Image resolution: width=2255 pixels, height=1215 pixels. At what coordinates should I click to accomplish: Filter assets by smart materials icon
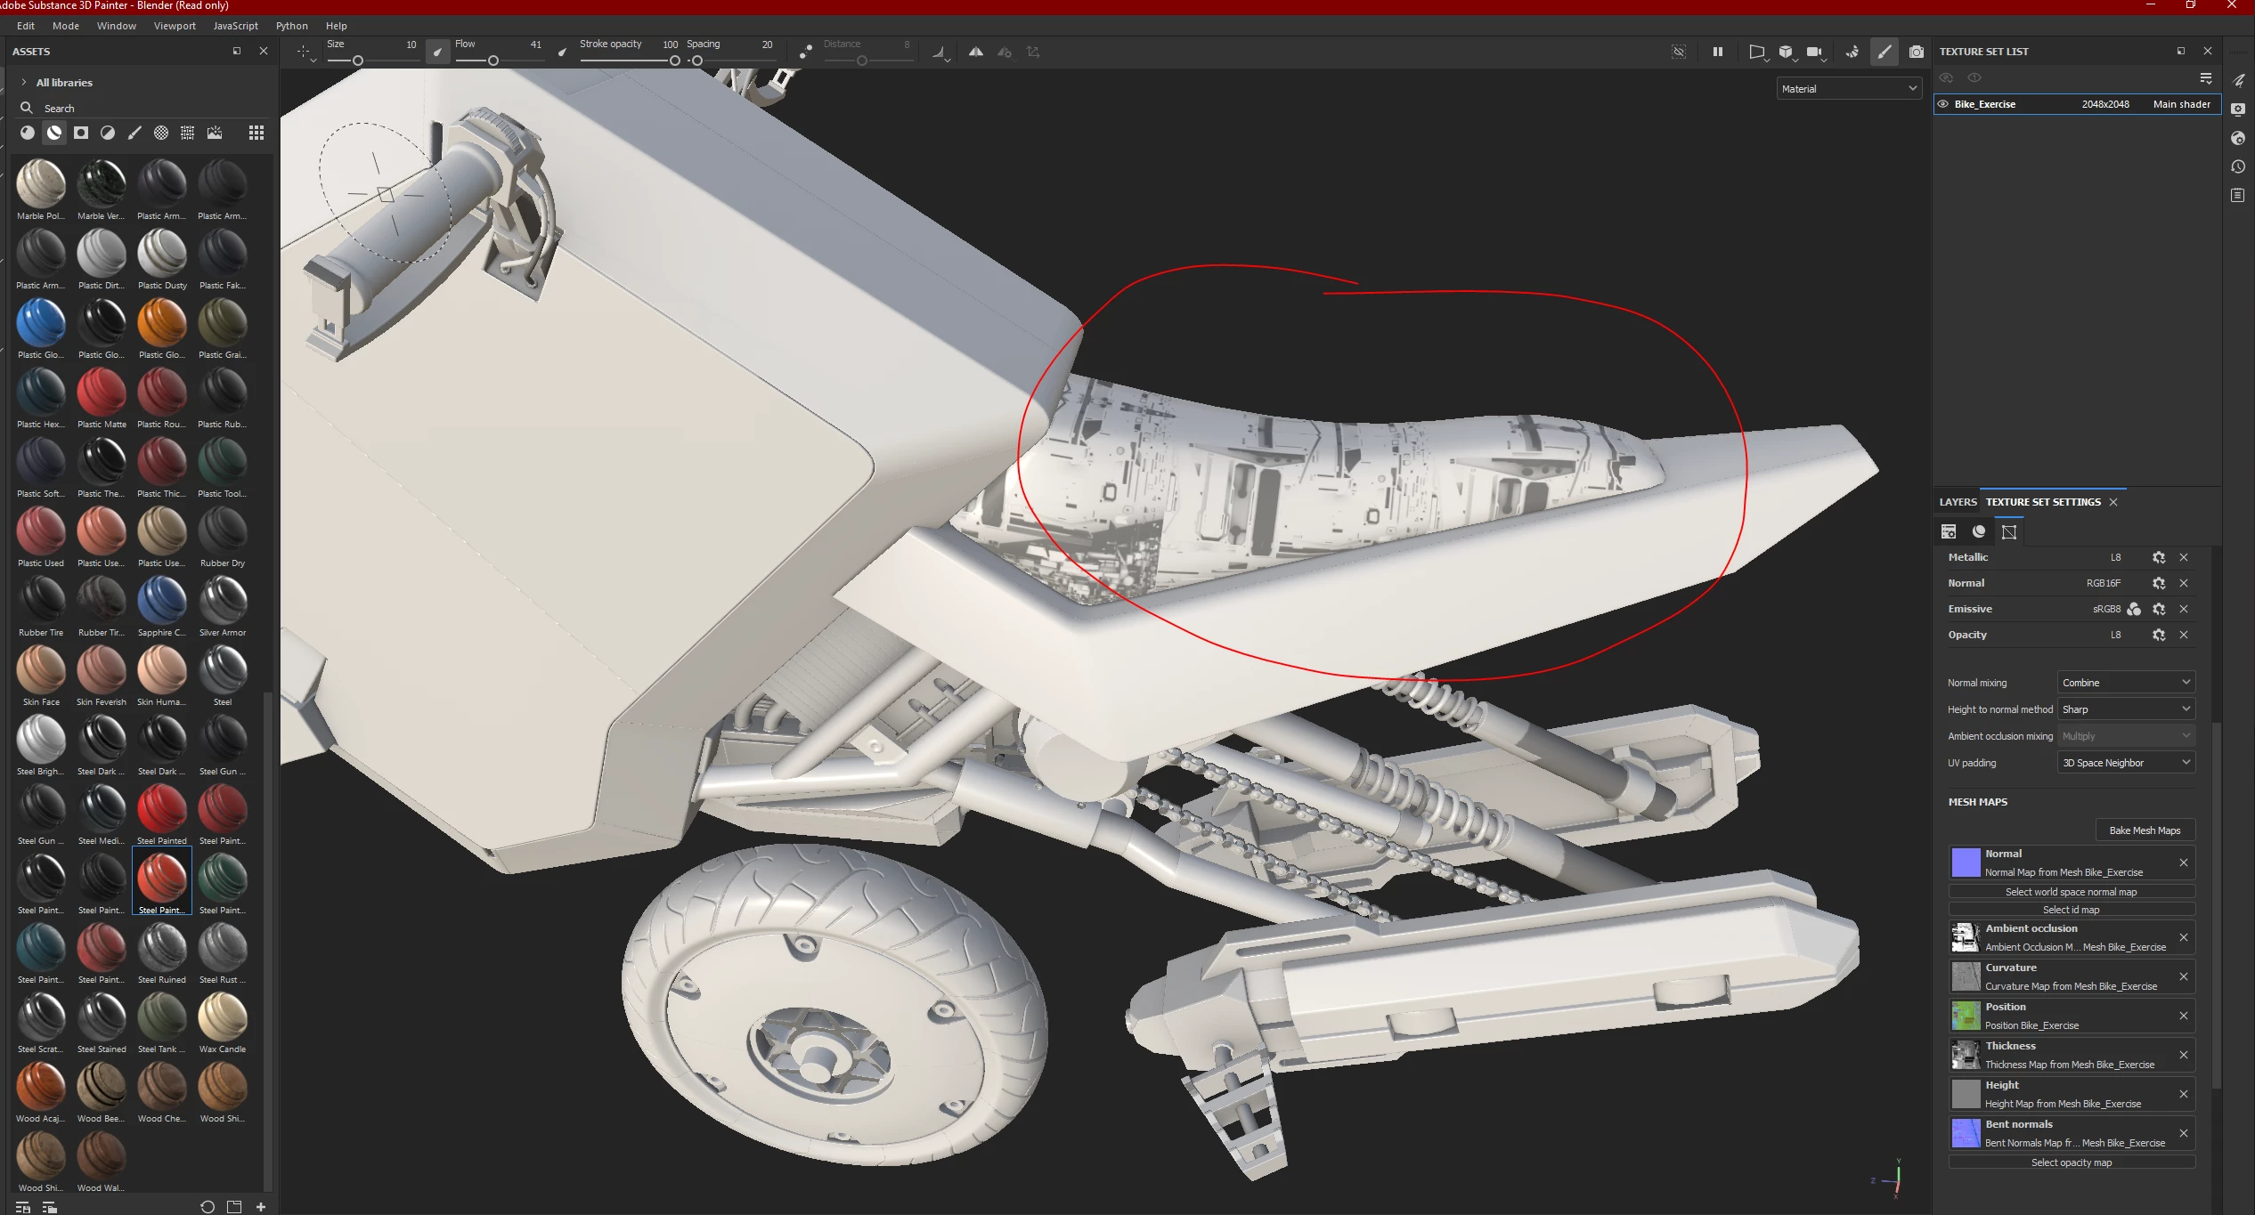[x=54, y=133]
